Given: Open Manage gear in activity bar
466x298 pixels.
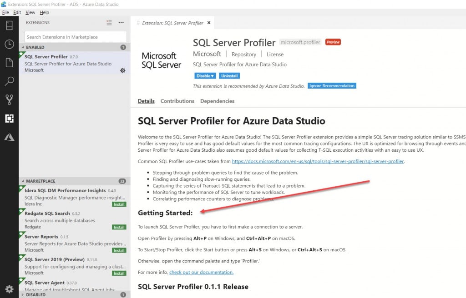Looking at the screenshot, I should tap(9, 289).
